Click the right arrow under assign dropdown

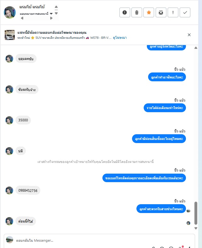coord(51,18)
